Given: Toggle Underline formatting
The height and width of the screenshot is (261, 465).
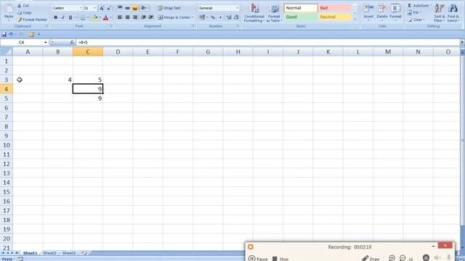Looking at the screenshot, I should pos(70,17).
